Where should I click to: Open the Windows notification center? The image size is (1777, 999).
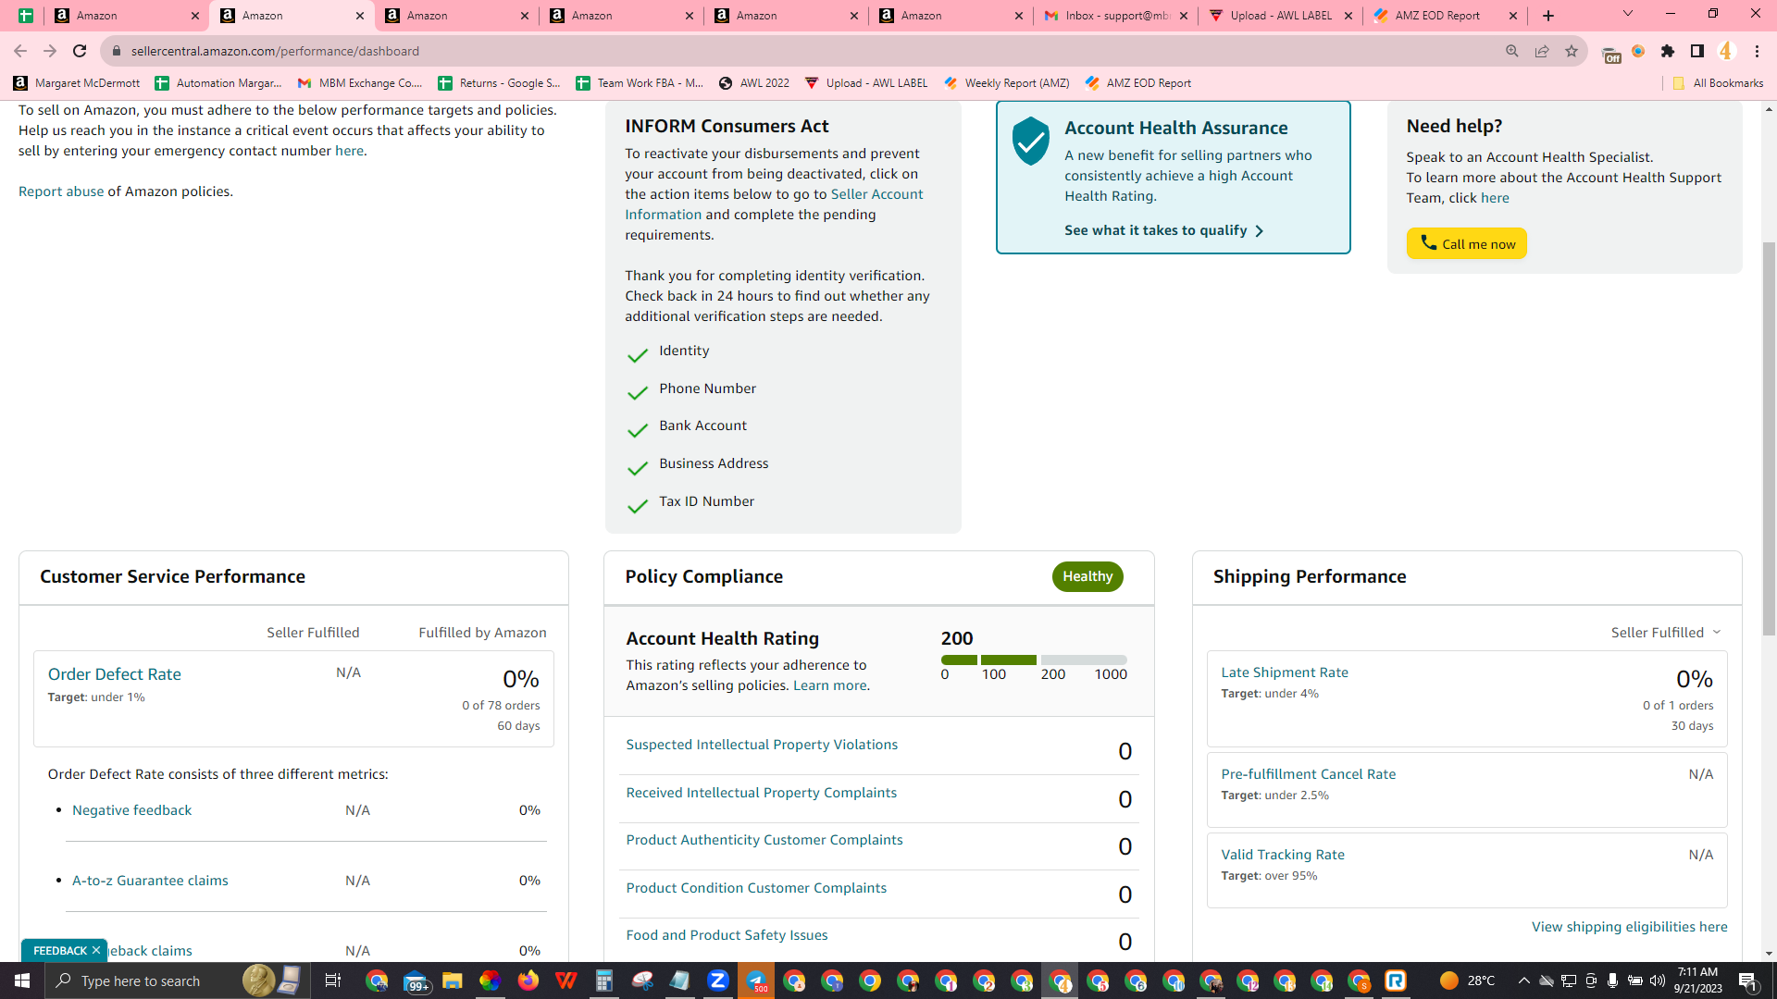(x=1748, y=980)
